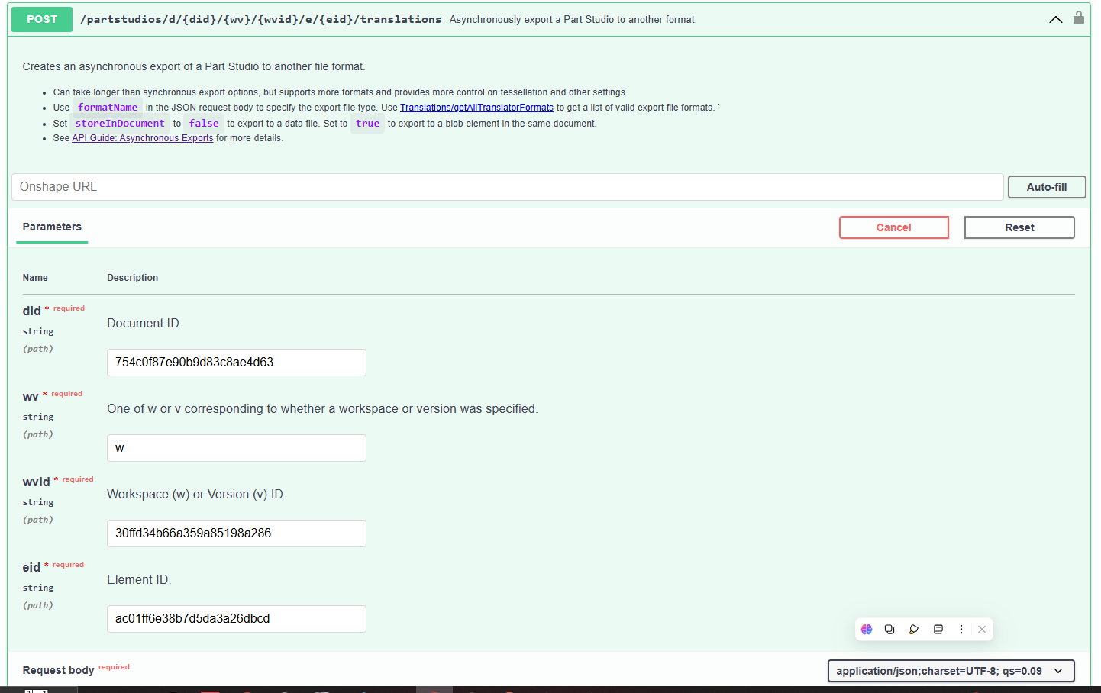
Task: Click the 'true' code text
Action: (367, 124)
